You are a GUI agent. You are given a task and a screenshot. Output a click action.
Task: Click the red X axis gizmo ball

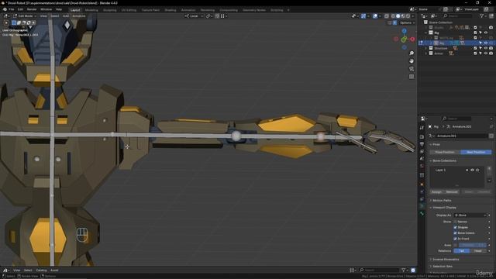(412, 40)
